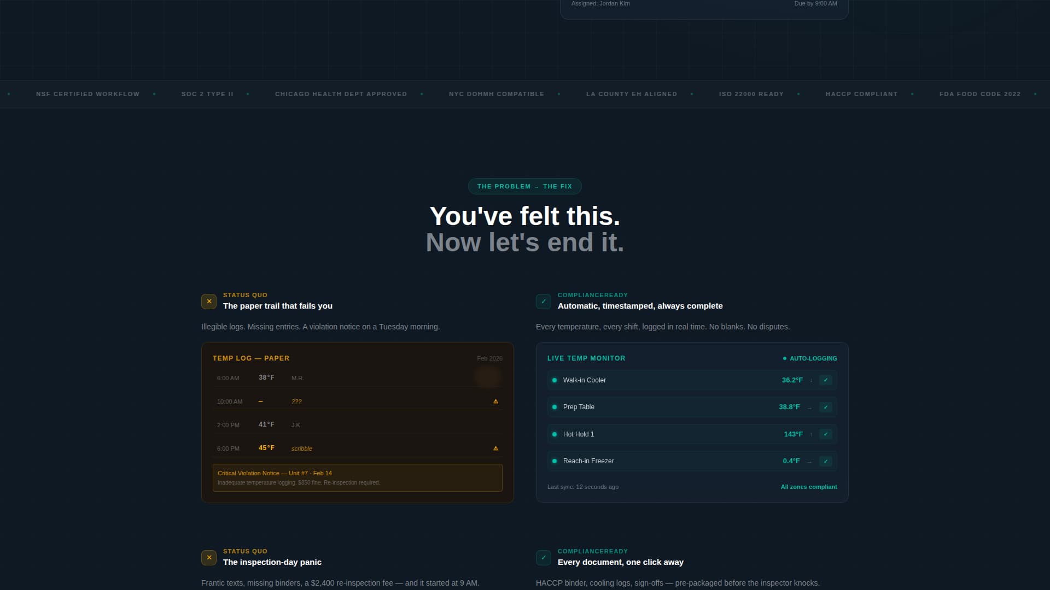Click 'FDA FOOD CODE 2022' in the ticker
Screen dimensions: 1050x590
coord(980,94)
